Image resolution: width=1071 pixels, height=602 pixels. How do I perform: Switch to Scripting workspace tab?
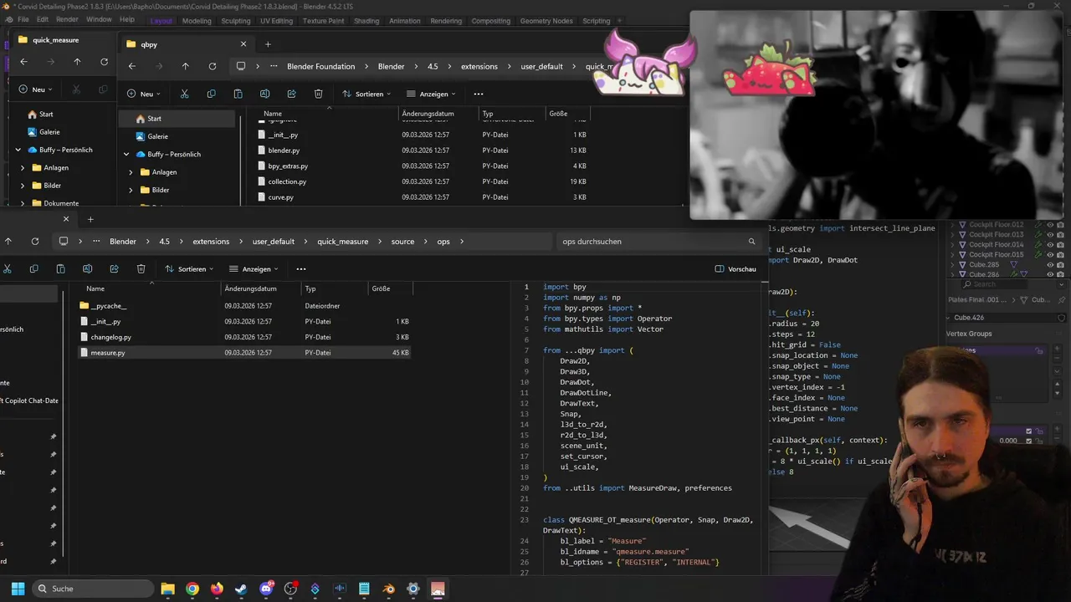point(597,21)
